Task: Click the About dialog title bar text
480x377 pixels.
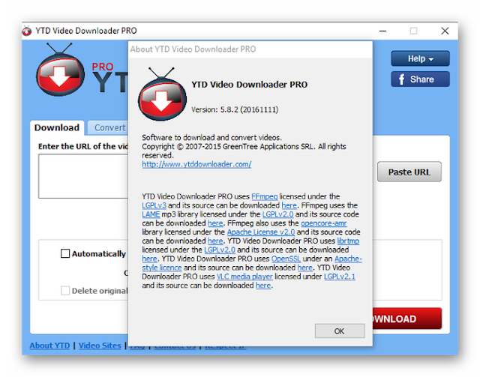Action: 193,49
